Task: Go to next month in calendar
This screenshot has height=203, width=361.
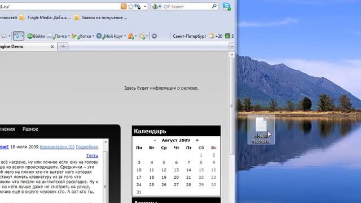Action: 197,140
